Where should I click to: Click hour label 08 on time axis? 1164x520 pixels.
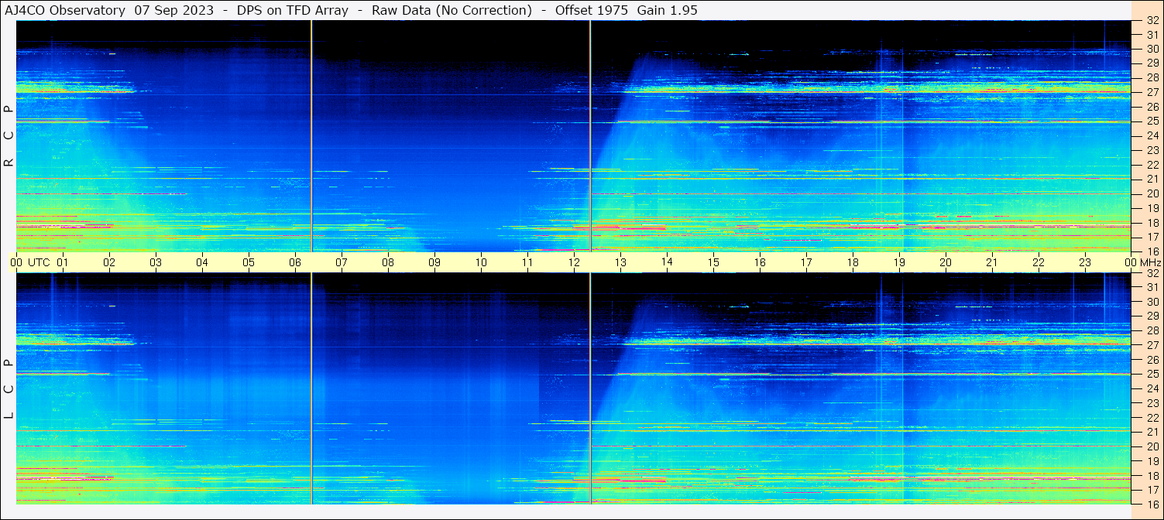(388, 262)
